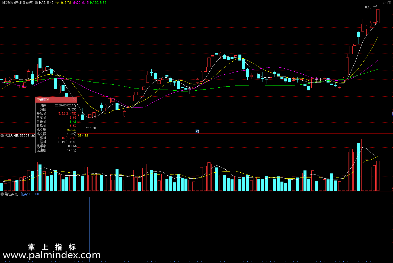
Task: Click the 换手率 0.86% value
Action: [x=72, y=146]
